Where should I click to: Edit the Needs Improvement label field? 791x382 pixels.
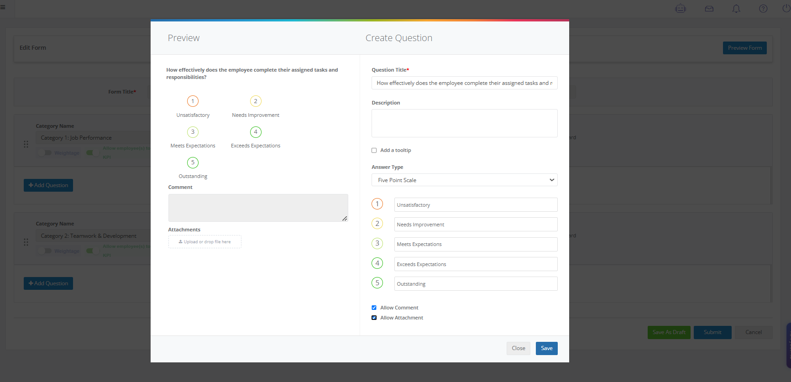point(476,225)
